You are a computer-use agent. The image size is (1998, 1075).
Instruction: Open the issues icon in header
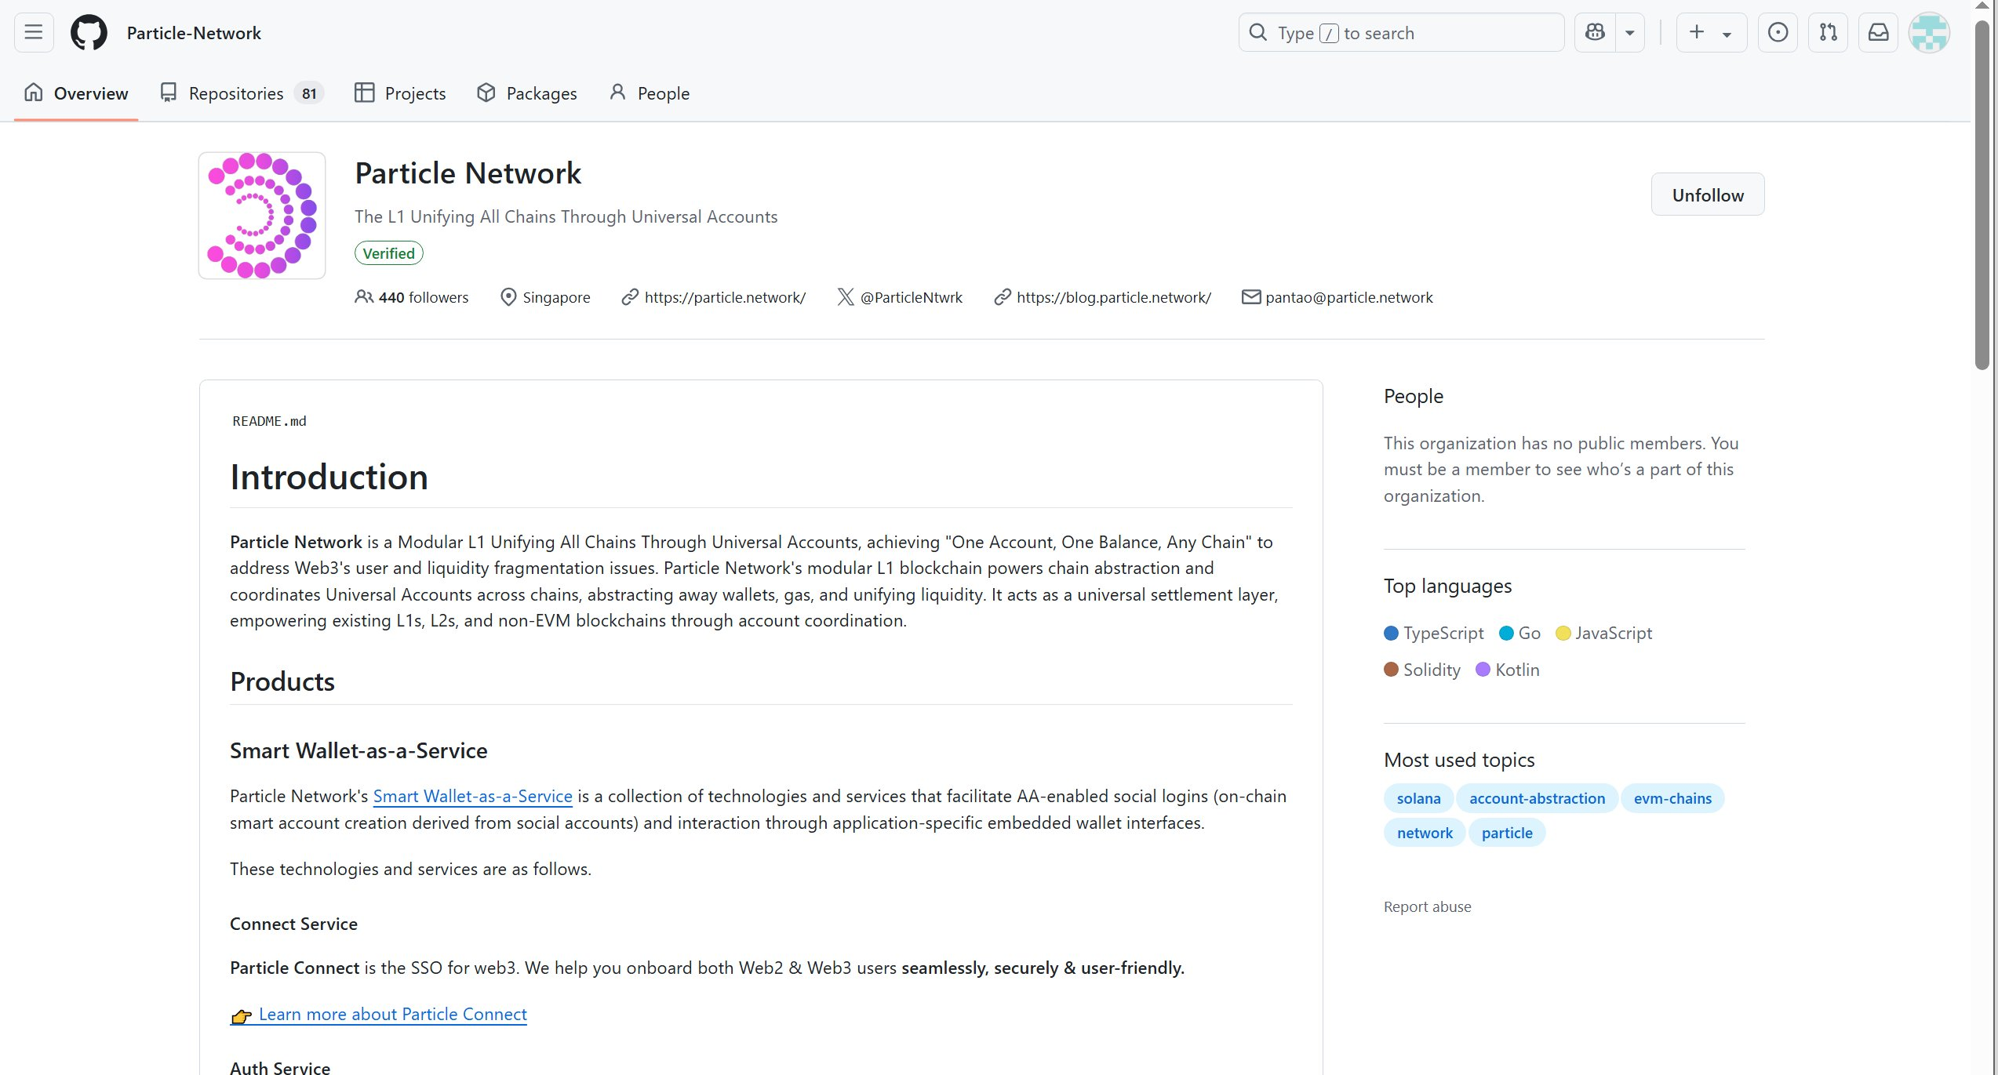coord(1778,32)
